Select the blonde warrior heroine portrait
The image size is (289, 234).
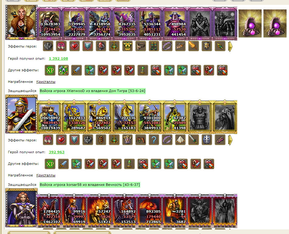[22, 22]
